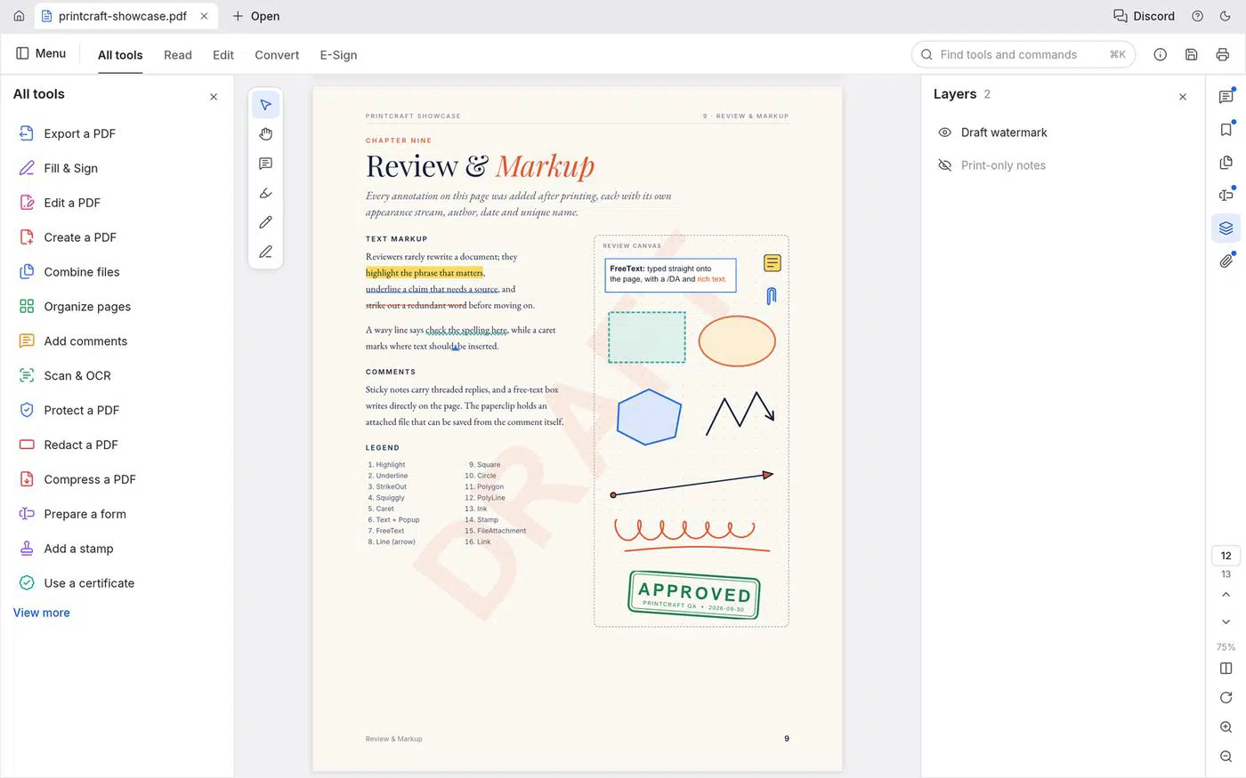Go to previous page chevron
The image size is (1246, 778).
pos(1226,595)
